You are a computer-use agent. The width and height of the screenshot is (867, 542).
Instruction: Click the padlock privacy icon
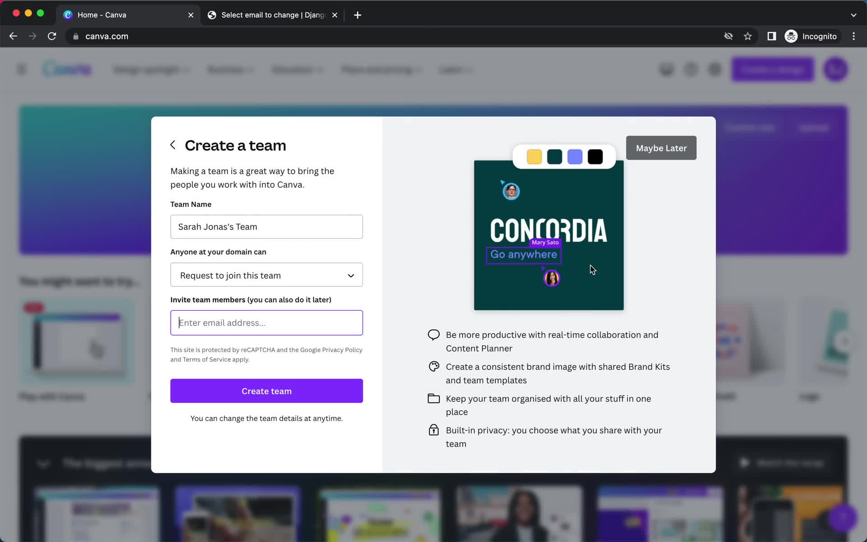click(433, 430)
